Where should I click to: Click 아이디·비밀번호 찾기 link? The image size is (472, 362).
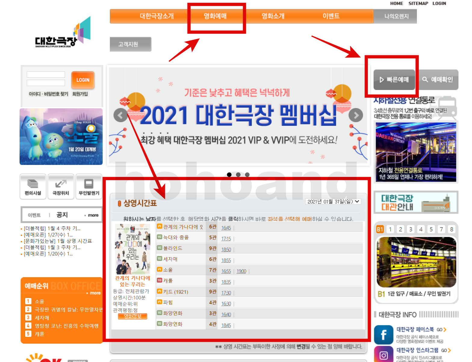[48, 94]
